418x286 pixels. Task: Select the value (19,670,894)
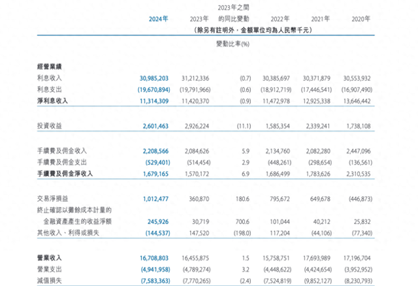[154, 90]
